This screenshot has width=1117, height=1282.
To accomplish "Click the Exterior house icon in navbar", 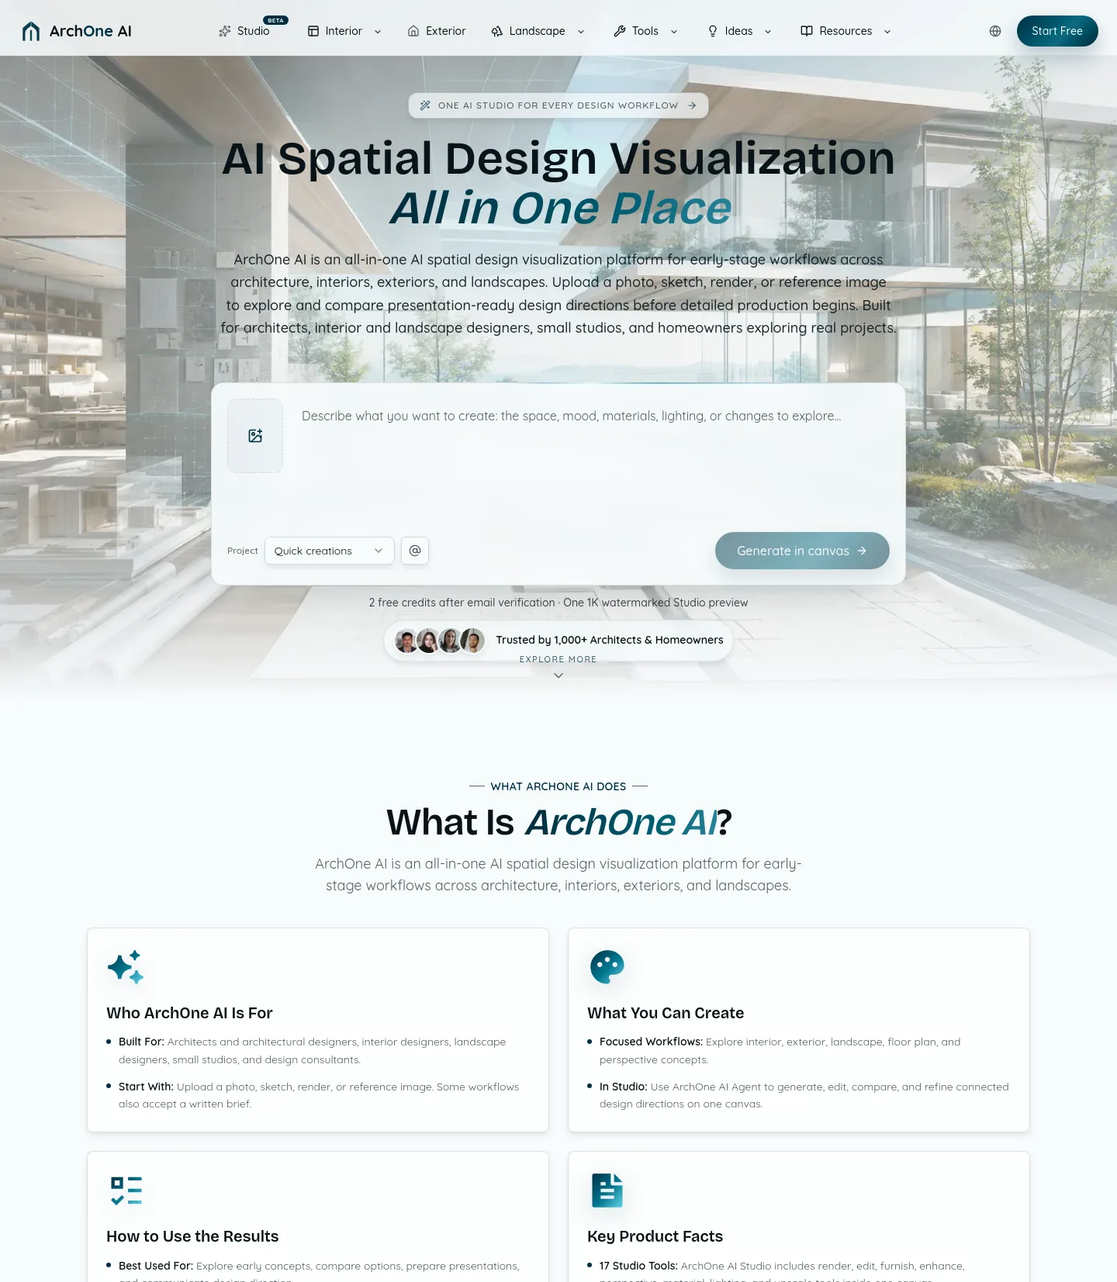I will pos(413,31).
